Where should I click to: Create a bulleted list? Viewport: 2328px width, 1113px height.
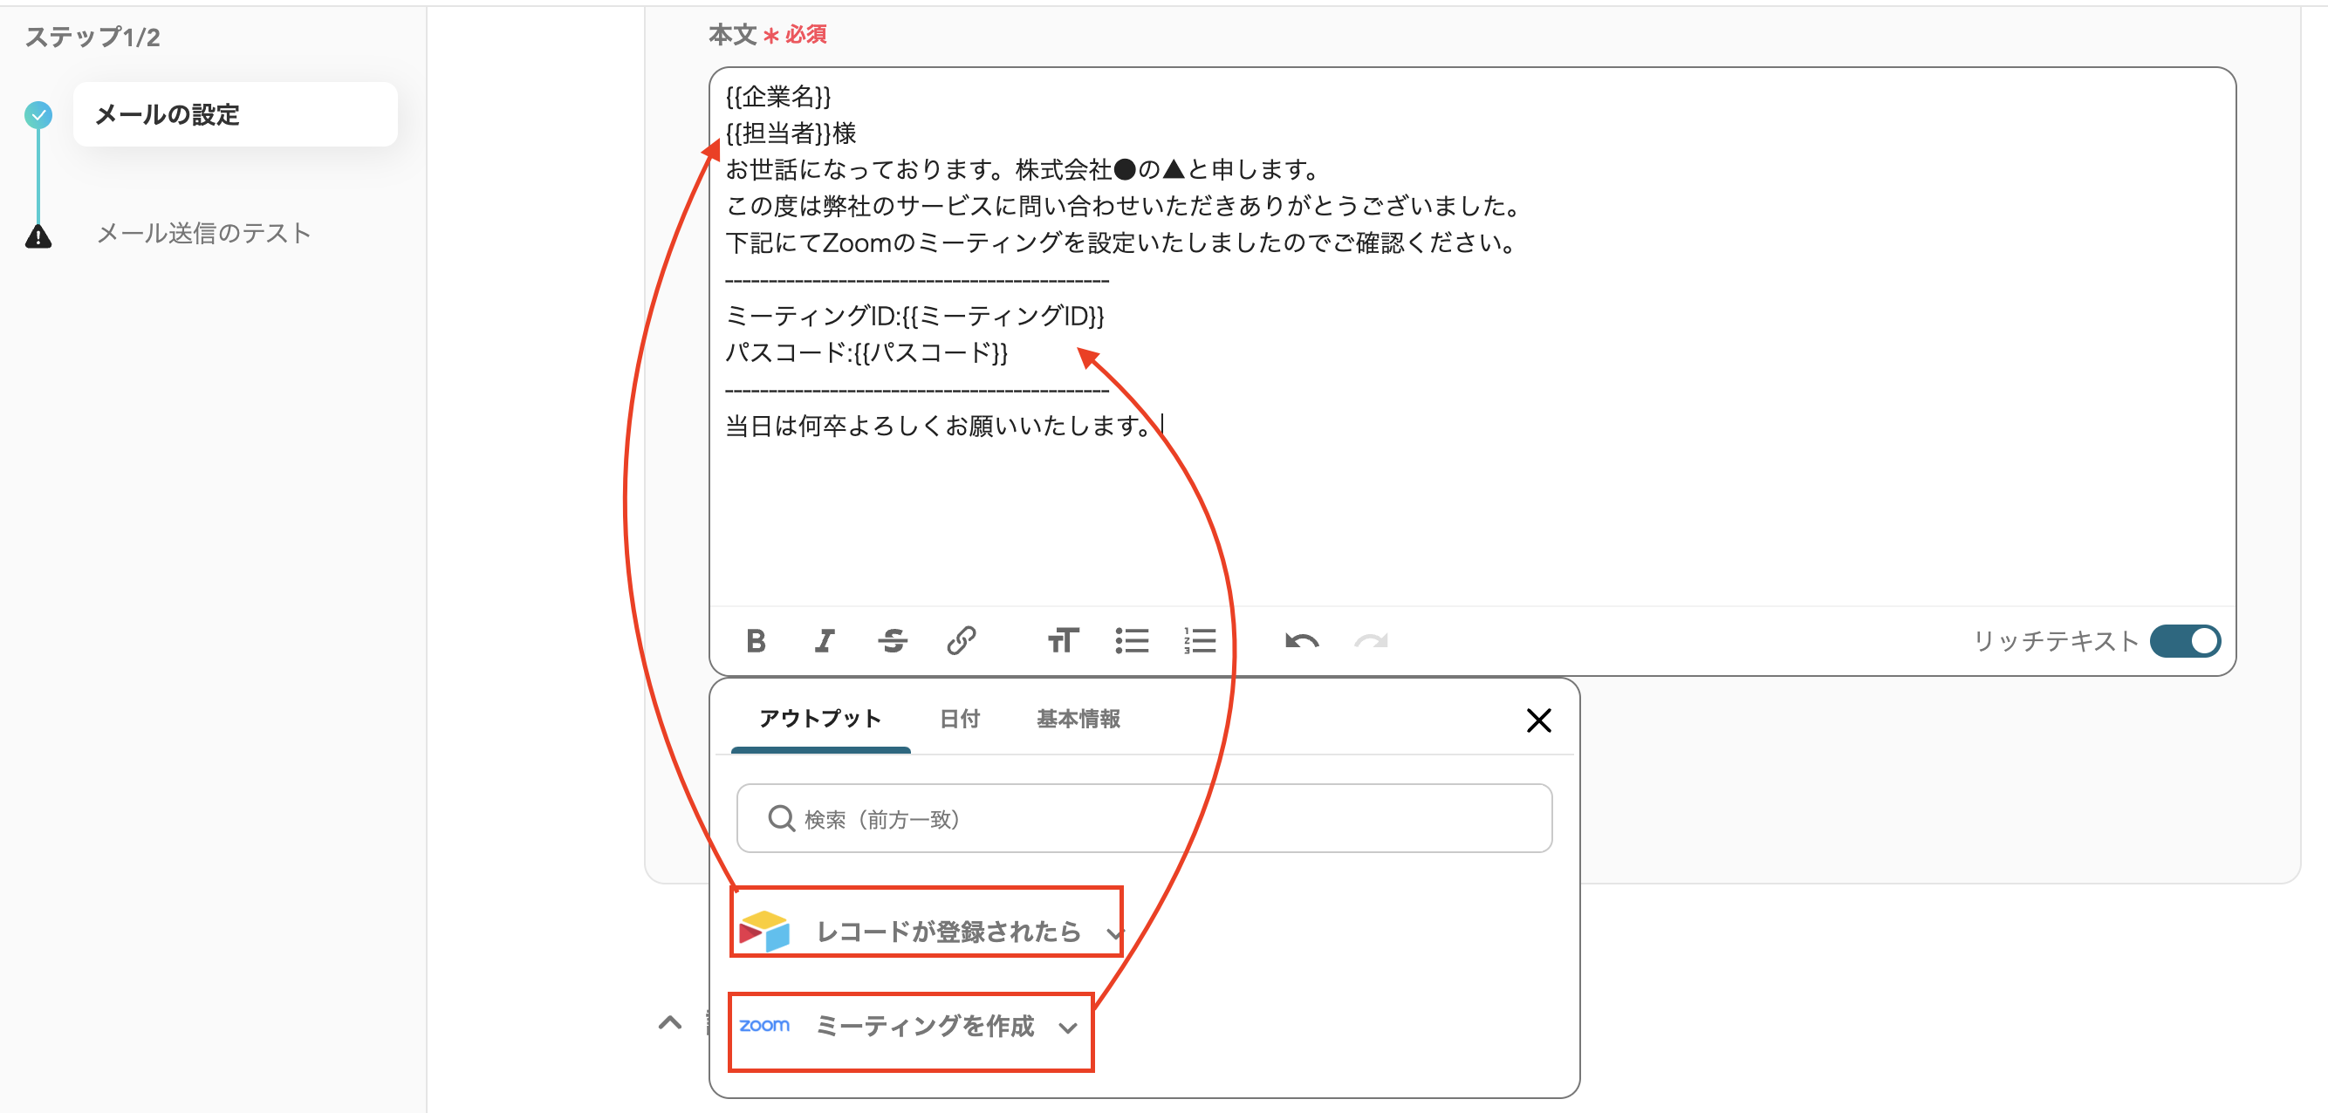point(1132,641)
